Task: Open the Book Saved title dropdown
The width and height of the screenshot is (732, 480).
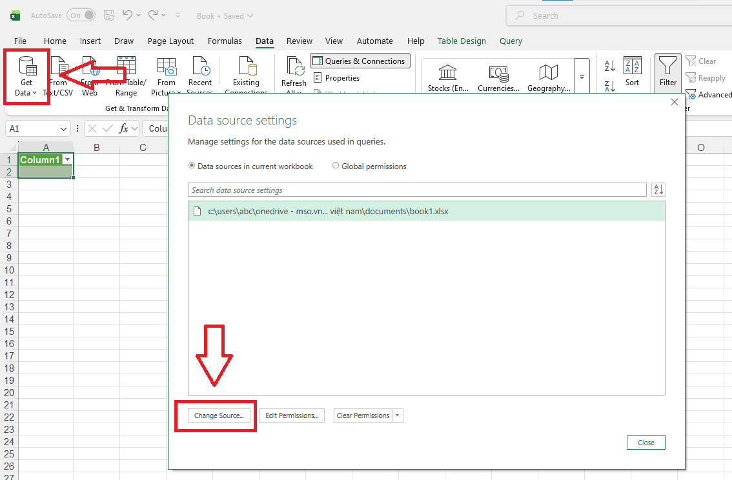Action: tap(225, 16)
